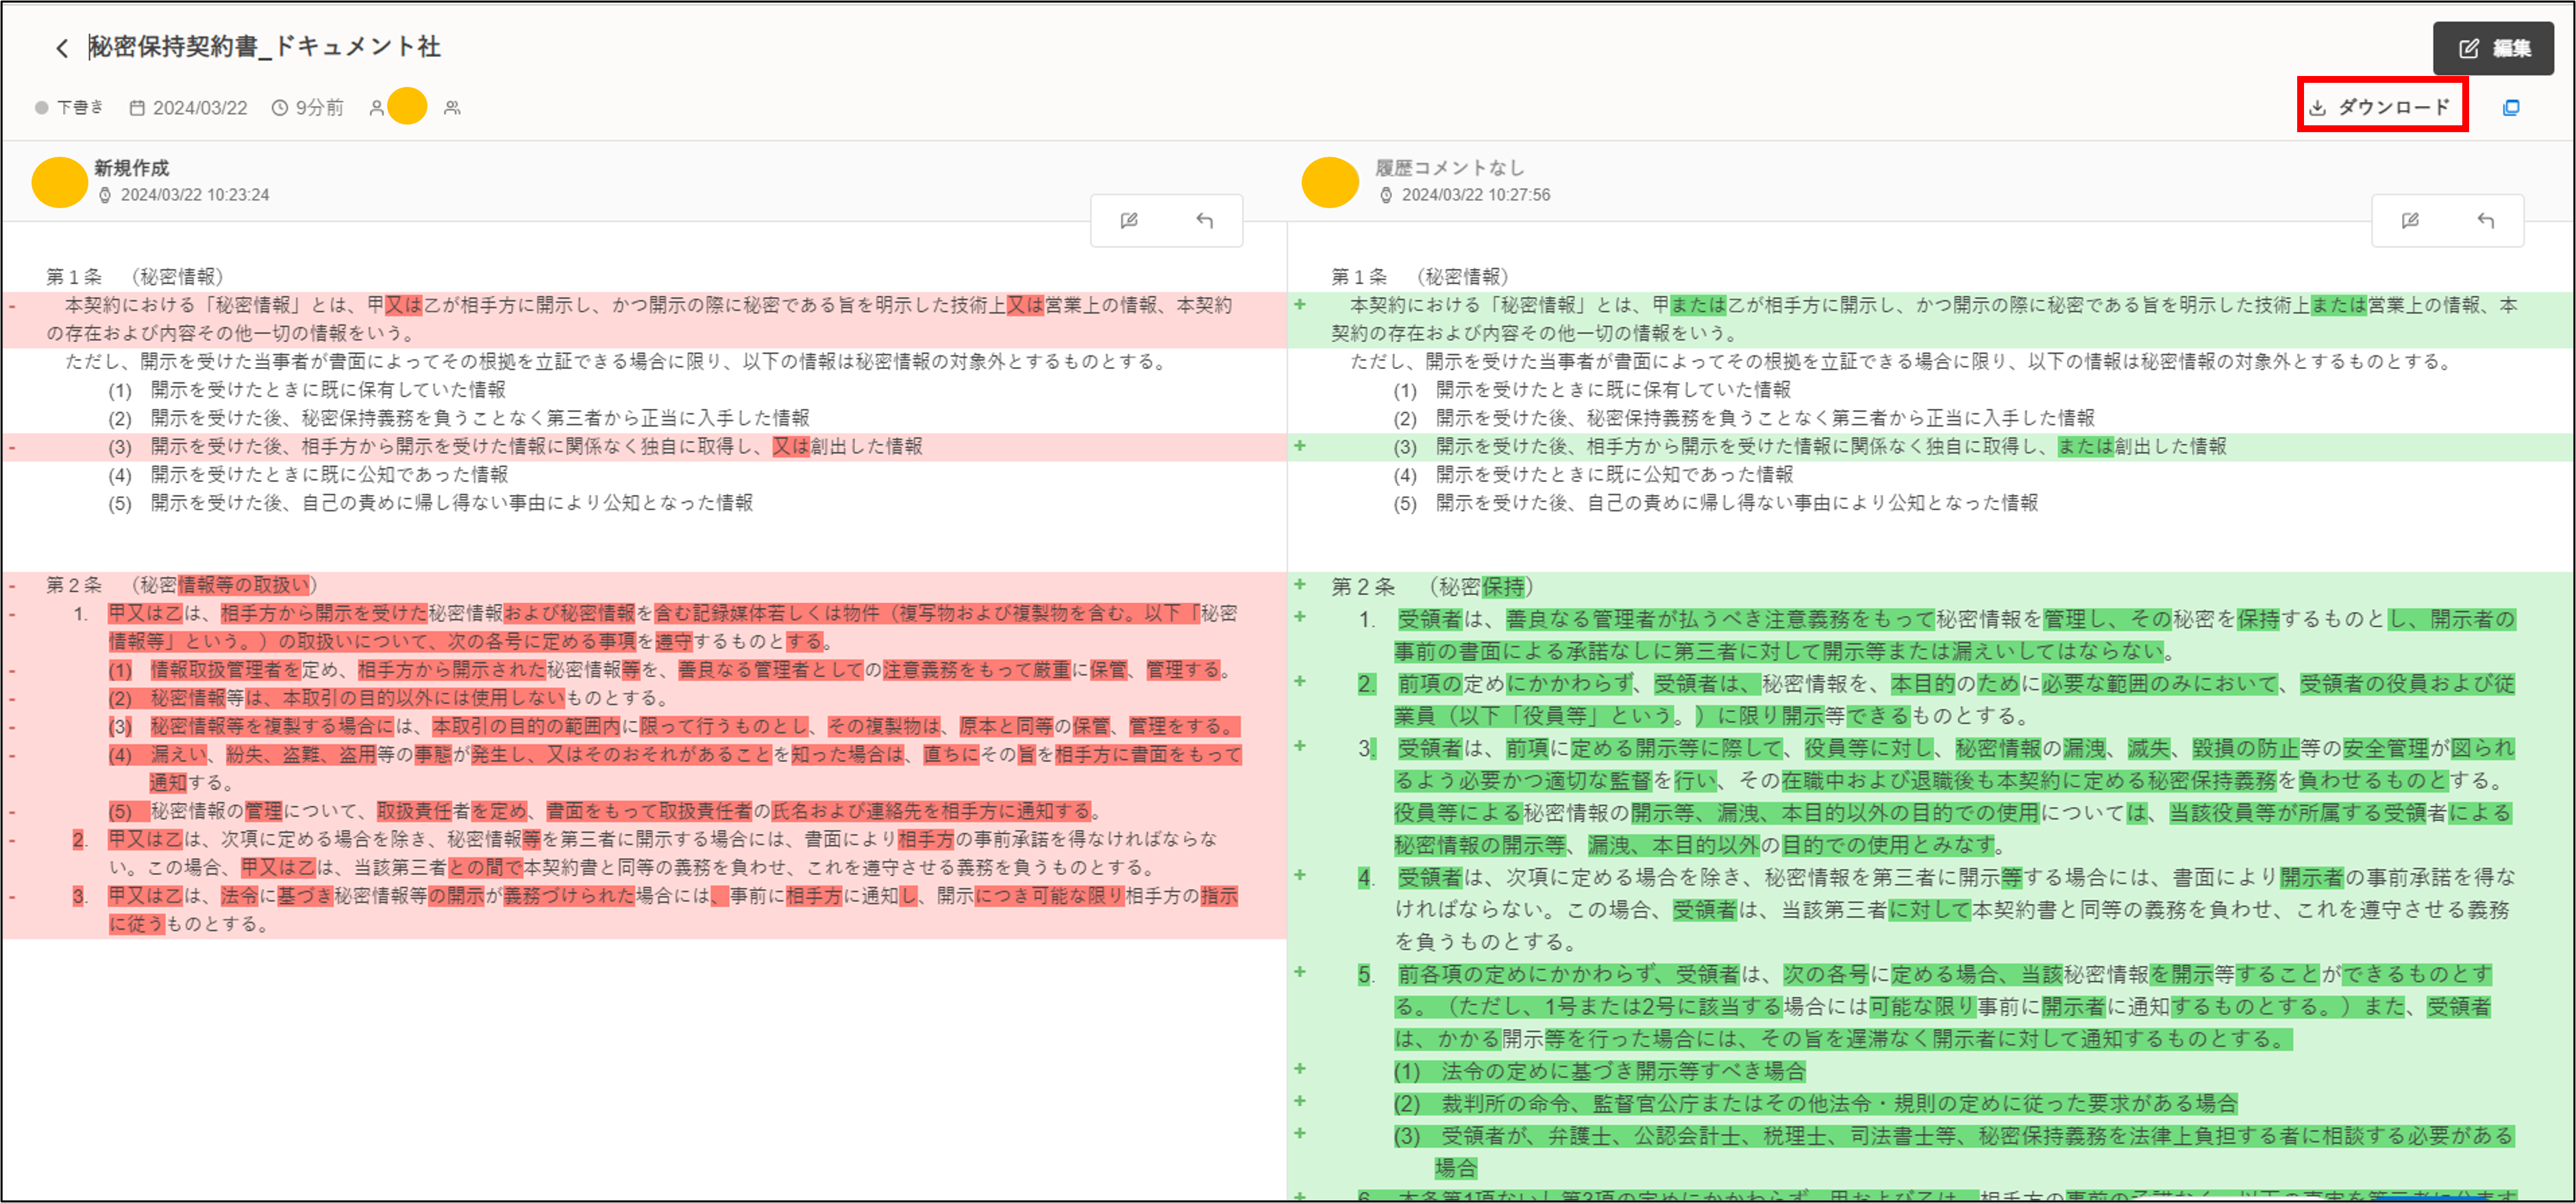Image resolution: width=2576 pixels, height=1203 pixels.
Task: Click the blue copy icon next to ダウンロード
Action: [x=2513, y=107]
